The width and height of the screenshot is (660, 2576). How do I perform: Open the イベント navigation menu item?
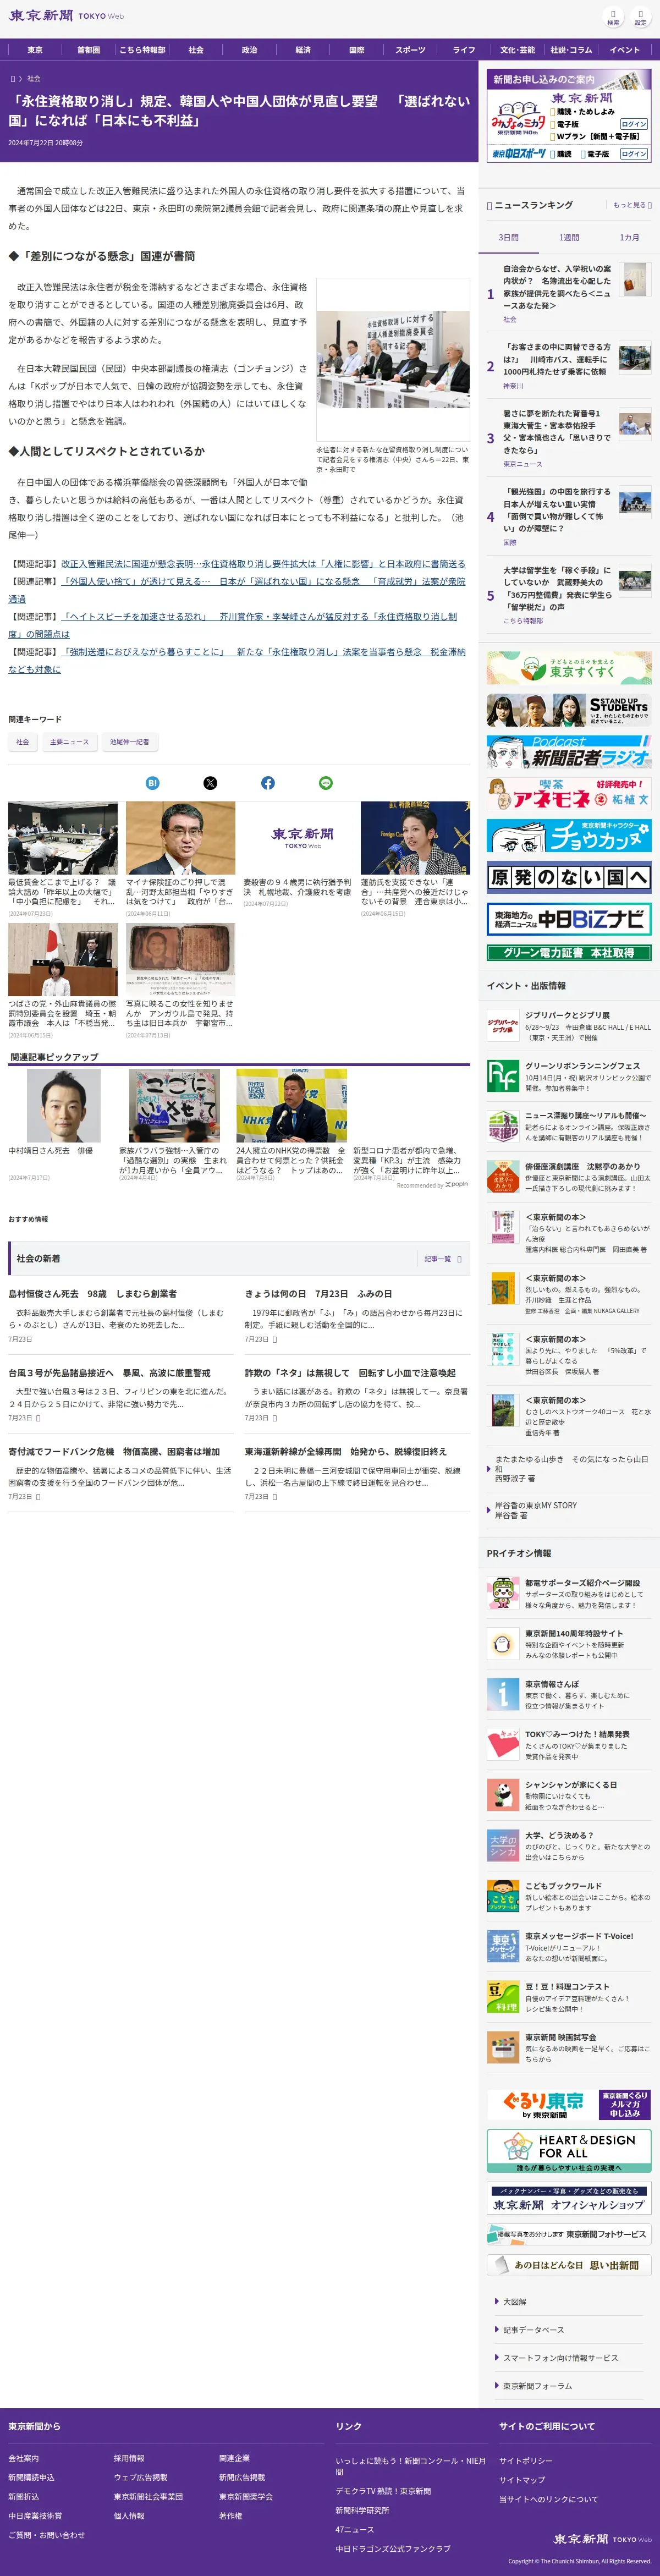click(x=624, y=49)
